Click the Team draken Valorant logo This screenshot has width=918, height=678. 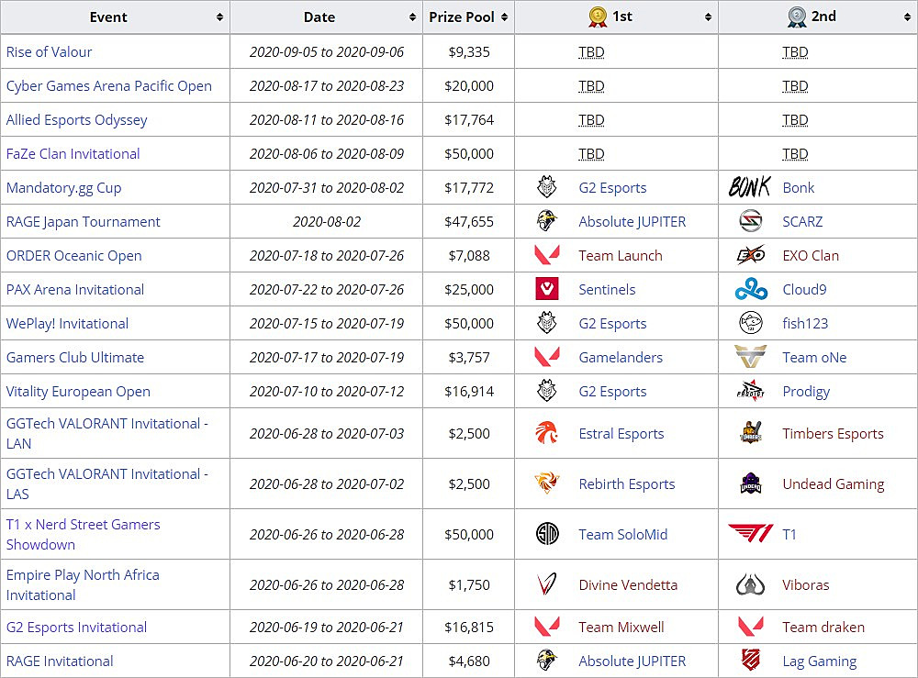click(x=751, y=627)
